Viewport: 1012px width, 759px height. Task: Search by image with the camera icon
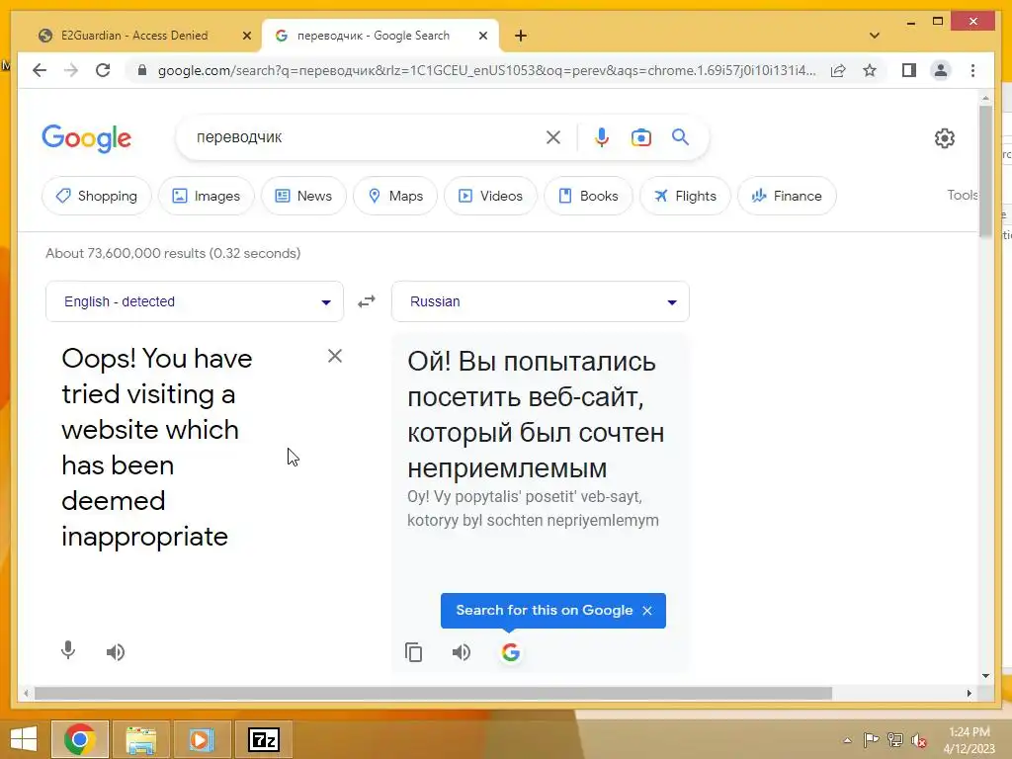tap(640, 137)
